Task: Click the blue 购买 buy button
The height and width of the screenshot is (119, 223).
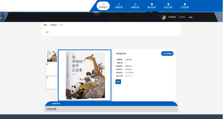Action: click(x=118, y=82)
